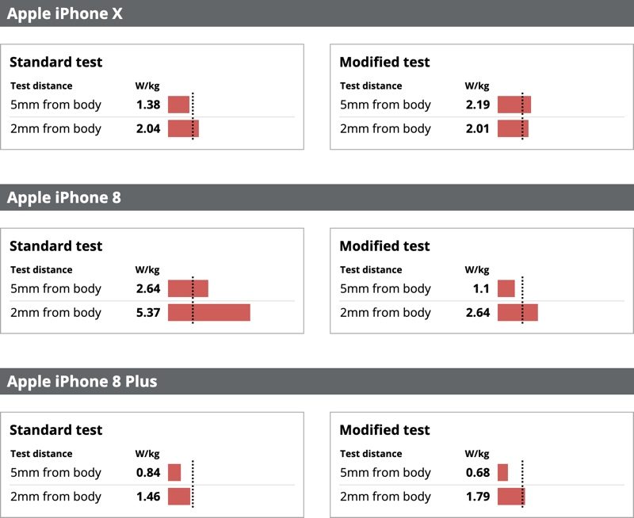Select the iPhone X Standard test heading
Image resolution: width=634 pixels, height=518 pixels.
pyautogui.click(x=55, y=62)
